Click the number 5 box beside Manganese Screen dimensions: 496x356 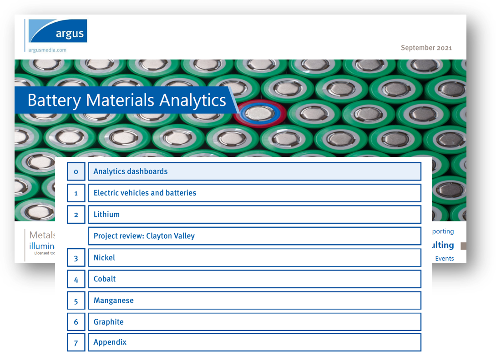(76, 301)
